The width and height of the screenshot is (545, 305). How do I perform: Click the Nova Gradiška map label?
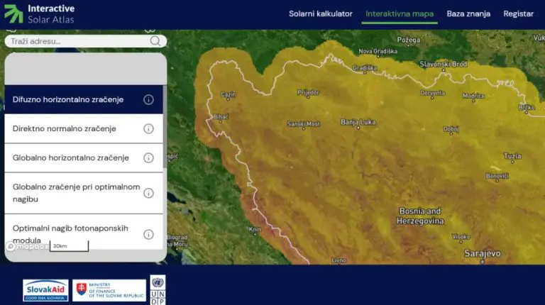click(x=378, y=51)
